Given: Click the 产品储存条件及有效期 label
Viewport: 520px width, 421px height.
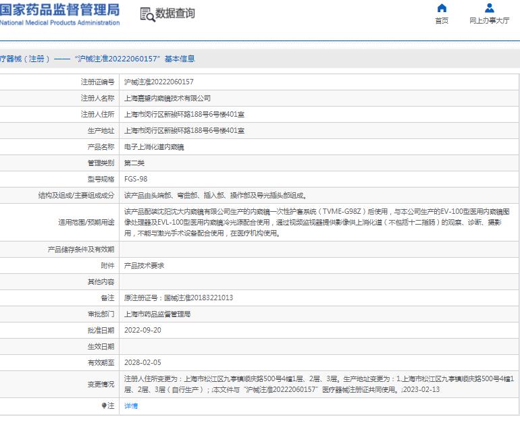Looking at the screenshot, I should point(81,250).
